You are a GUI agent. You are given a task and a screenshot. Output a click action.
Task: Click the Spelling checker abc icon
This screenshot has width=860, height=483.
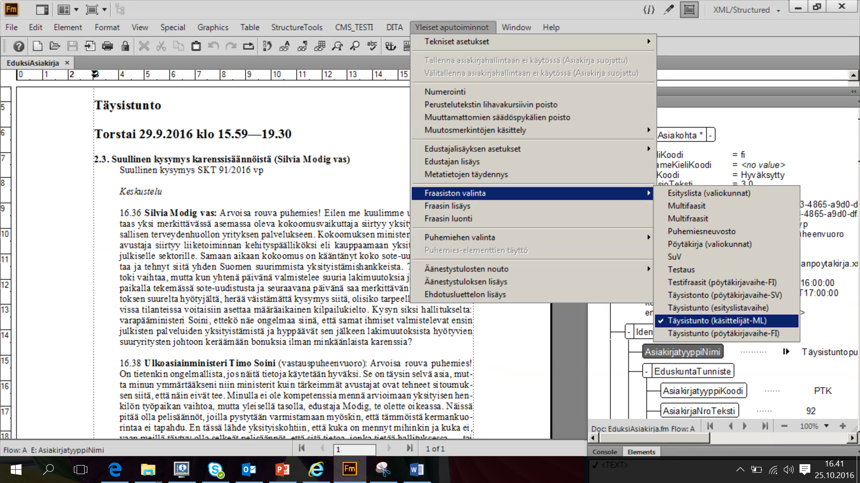[372, 46]
